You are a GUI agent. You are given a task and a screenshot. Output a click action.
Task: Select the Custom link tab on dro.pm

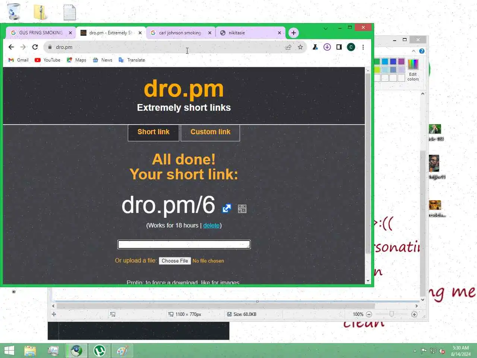(x=210, y=132)
